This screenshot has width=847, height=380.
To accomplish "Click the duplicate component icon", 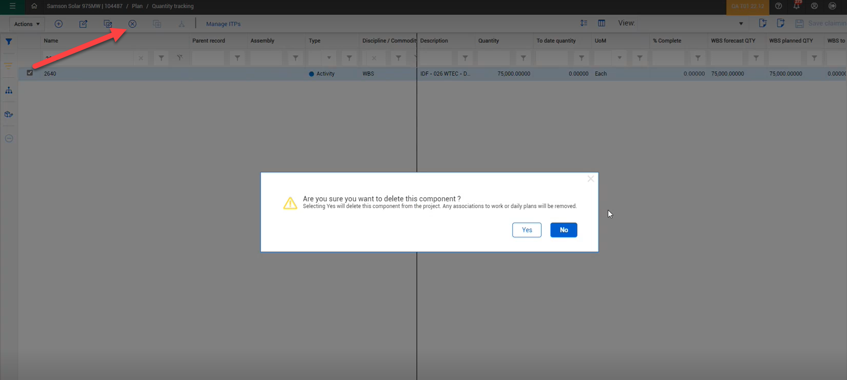I will pos(157,24).
